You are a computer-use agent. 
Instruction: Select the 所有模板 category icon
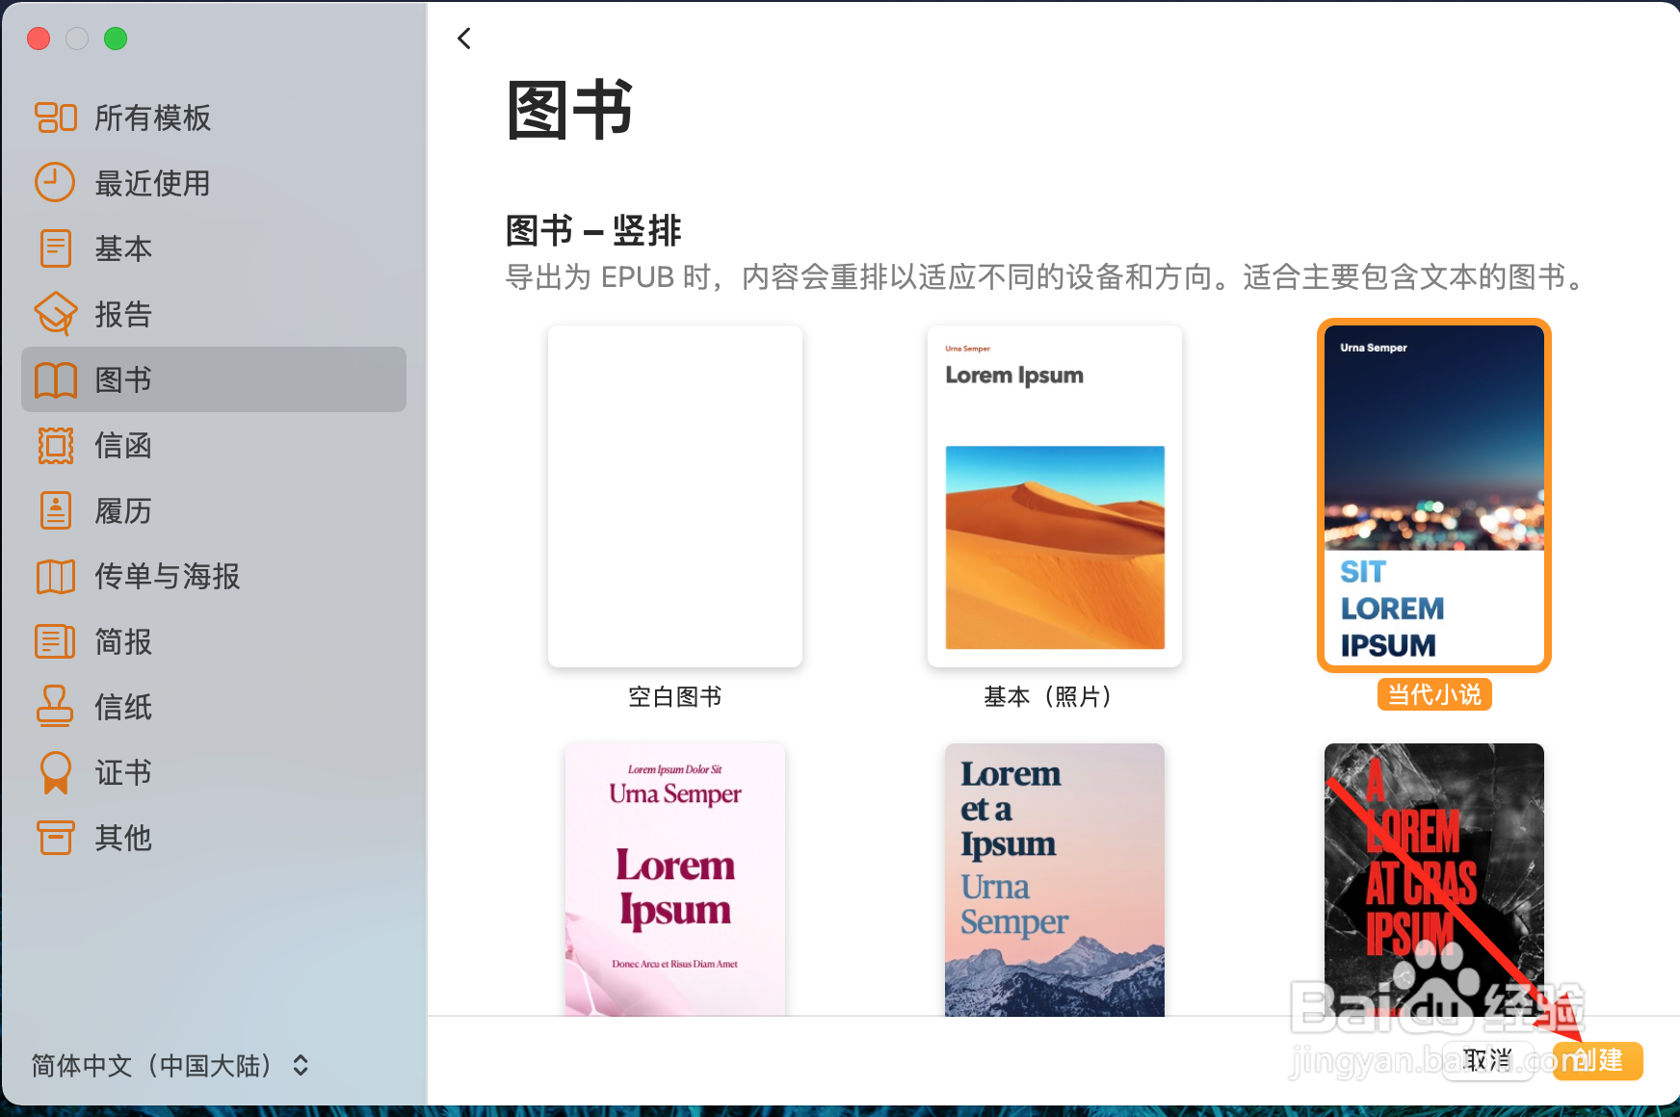tap(55, 117)
